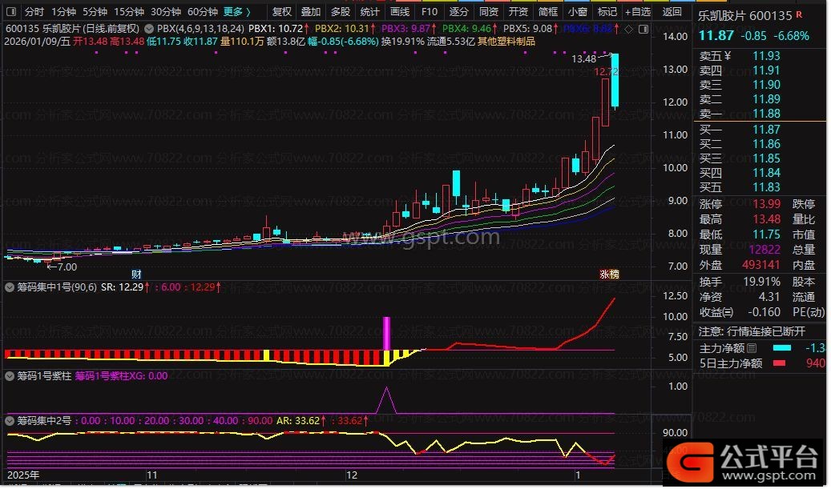Viewport: 831px width, 489px height.
Task: Select the 60分钟 timeframe tab
Action: pyautogui.click(x=202, y=12)
